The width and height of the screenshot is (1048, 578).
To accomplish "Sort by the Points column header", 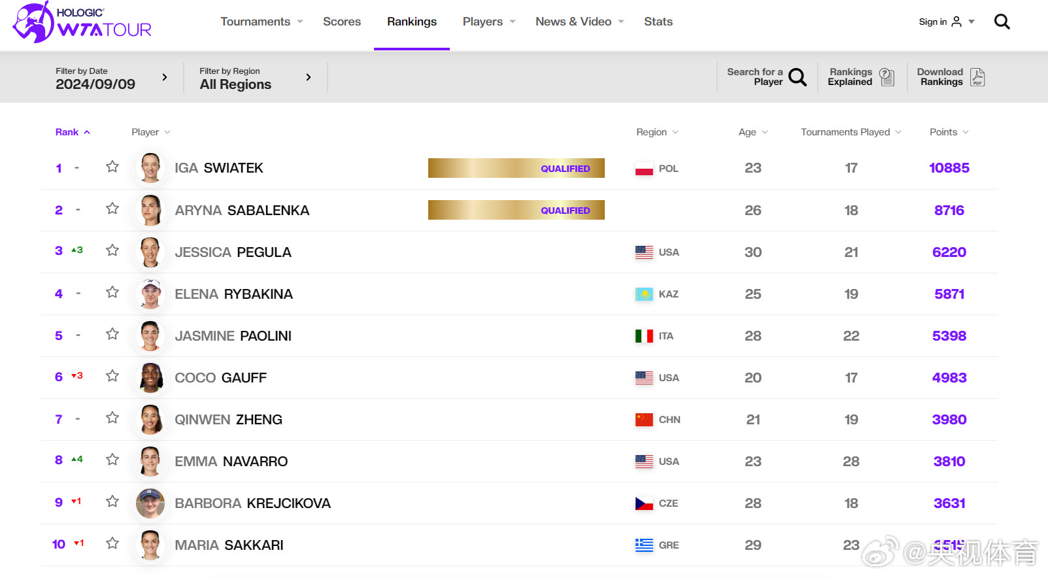I will [949, 132].
